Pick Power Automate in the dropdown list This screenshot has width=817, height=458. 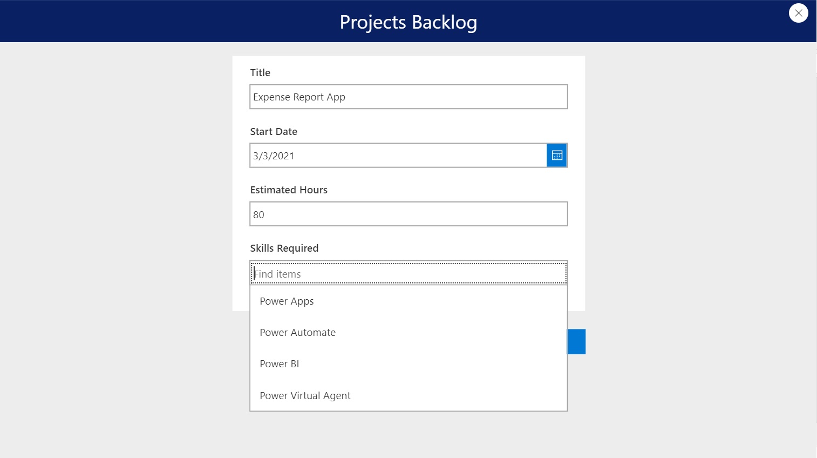[x=409, y=333]
